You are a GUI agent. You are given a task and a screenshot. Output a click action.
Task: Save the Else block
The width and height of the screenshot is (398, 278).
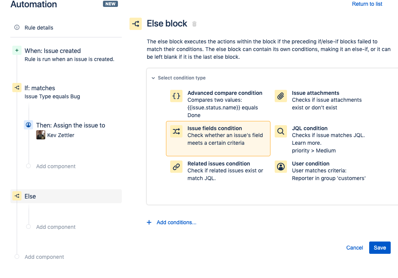(x=380, y=248)
